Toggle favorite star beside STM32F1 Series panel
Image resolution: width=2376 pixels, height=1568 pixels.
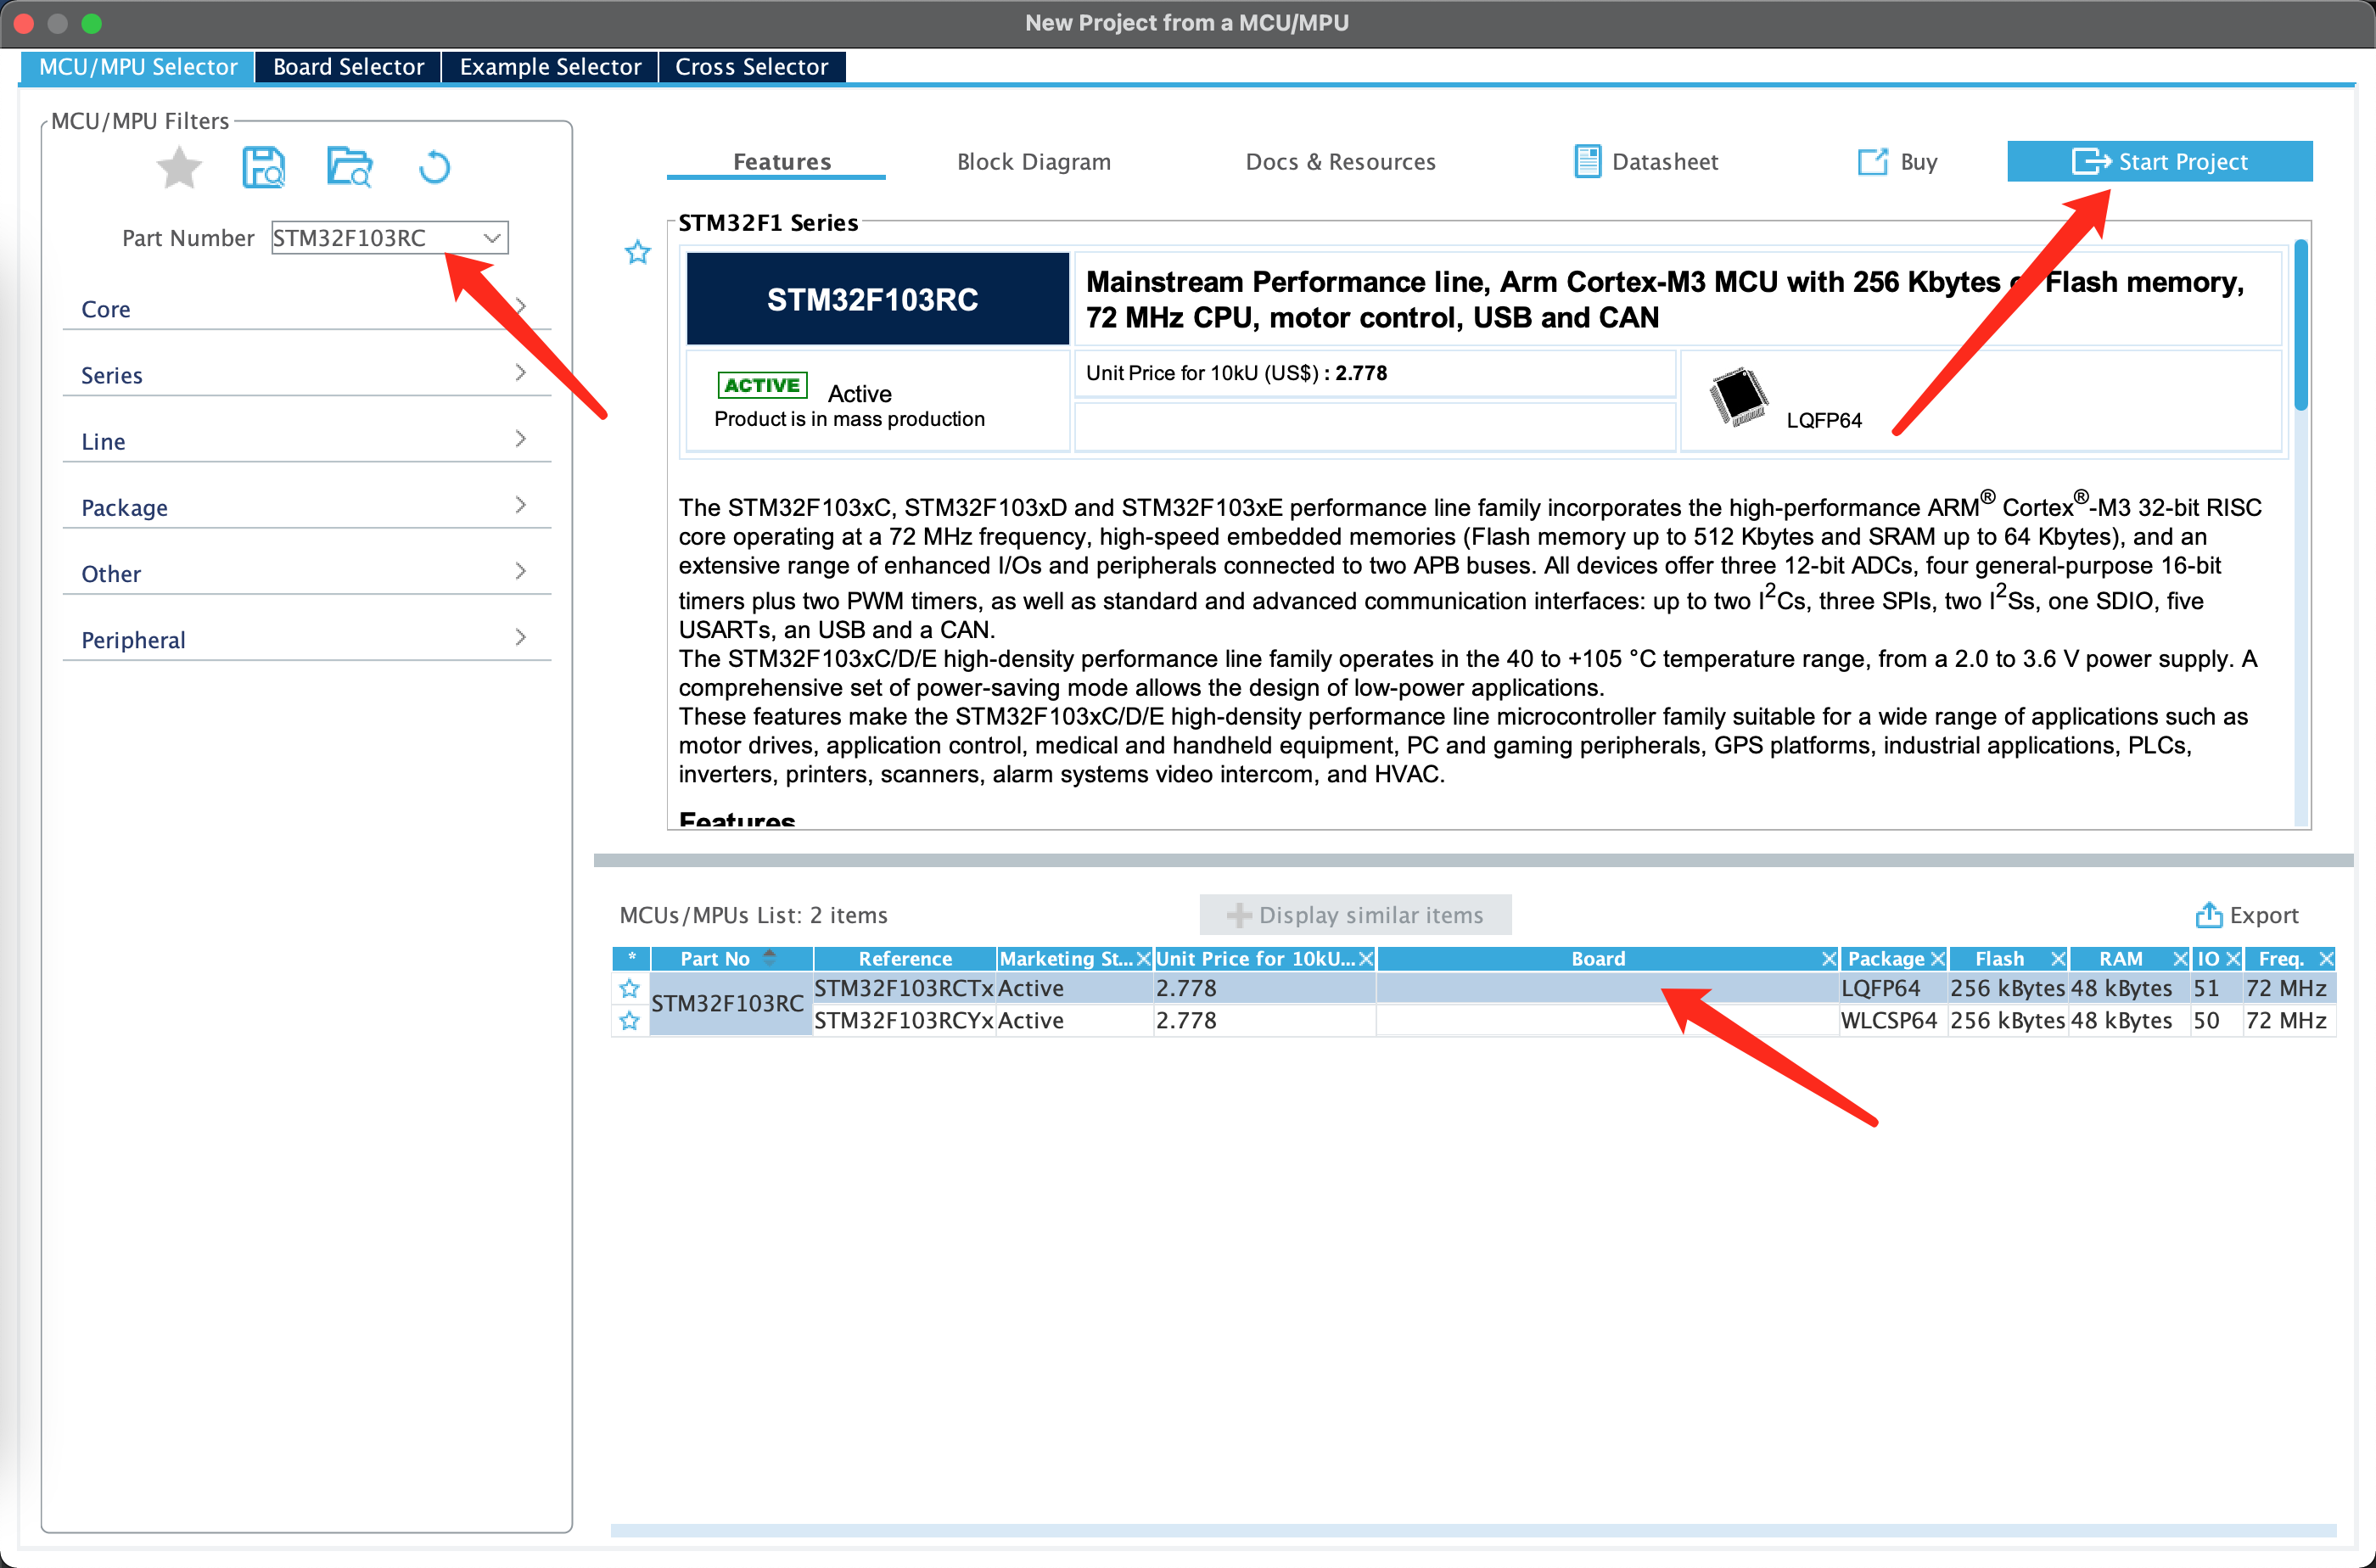click(638, 252)
